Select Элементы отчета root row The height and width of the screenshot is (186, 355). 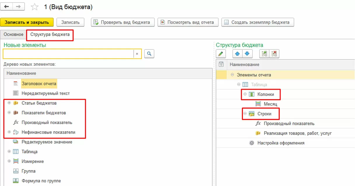tap(286, 75)
